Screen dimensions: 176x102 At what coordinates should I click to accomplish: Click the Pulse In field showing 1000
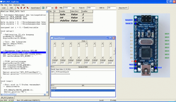(x=91, y=8)
